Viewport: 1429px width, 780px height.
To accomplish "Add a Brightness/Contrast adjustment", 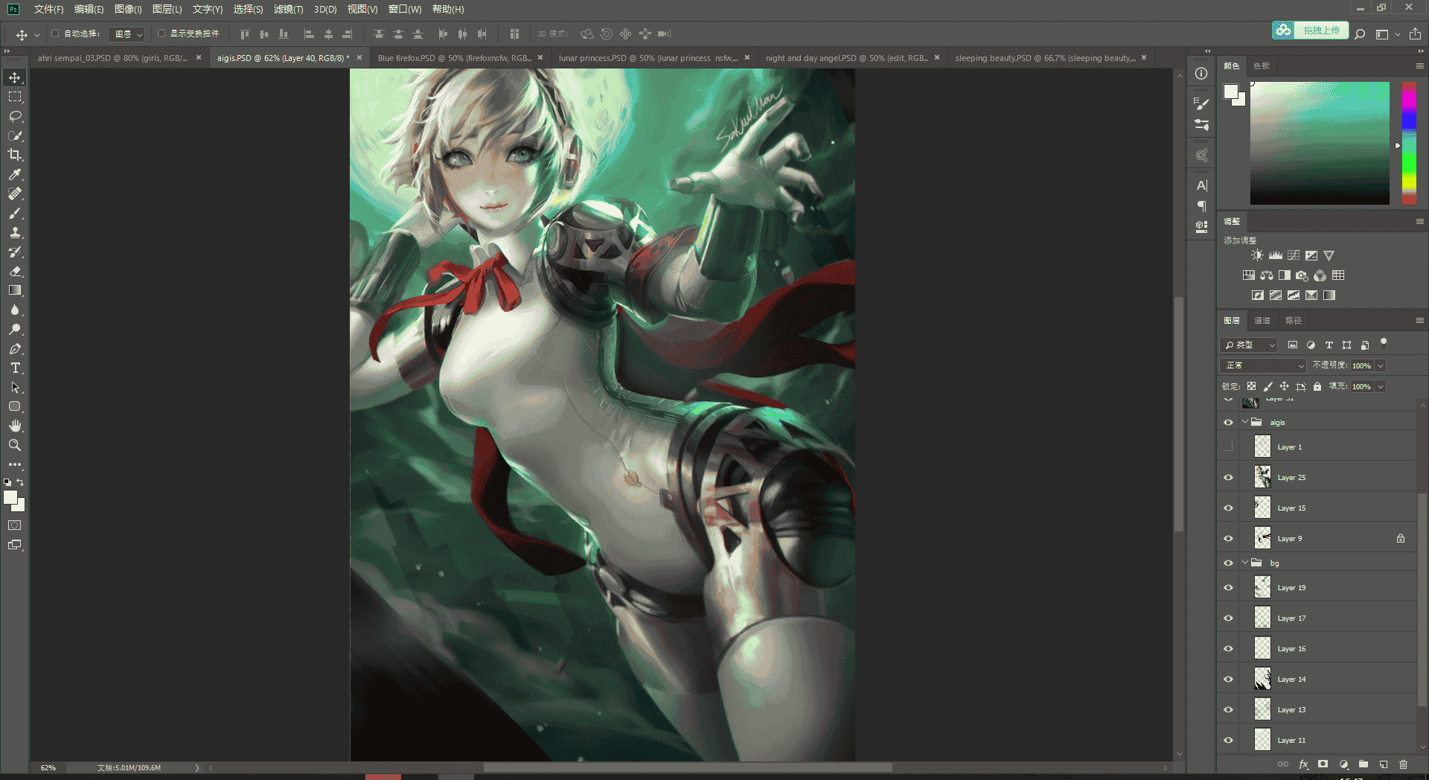I will (1257, 255).
